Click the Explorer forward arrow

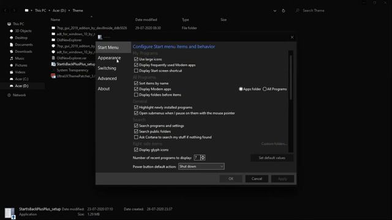coord(14,10)
